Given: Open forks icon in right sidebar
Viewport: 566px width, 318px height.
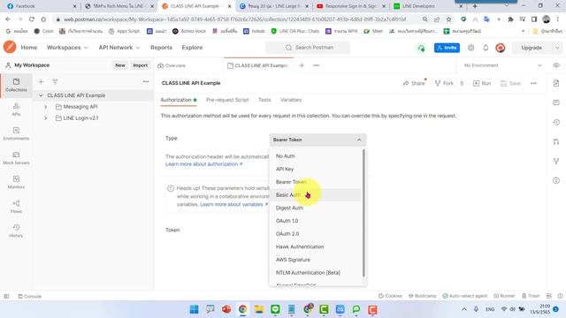Looking at the screenshot, I should click(556, 161).
